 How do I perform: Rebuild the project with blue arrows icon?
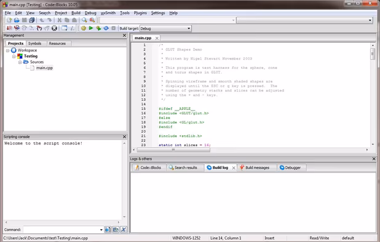(106, 28)
